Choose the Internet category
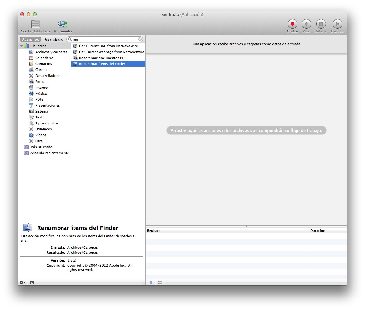365x310 pixels. 42,87
